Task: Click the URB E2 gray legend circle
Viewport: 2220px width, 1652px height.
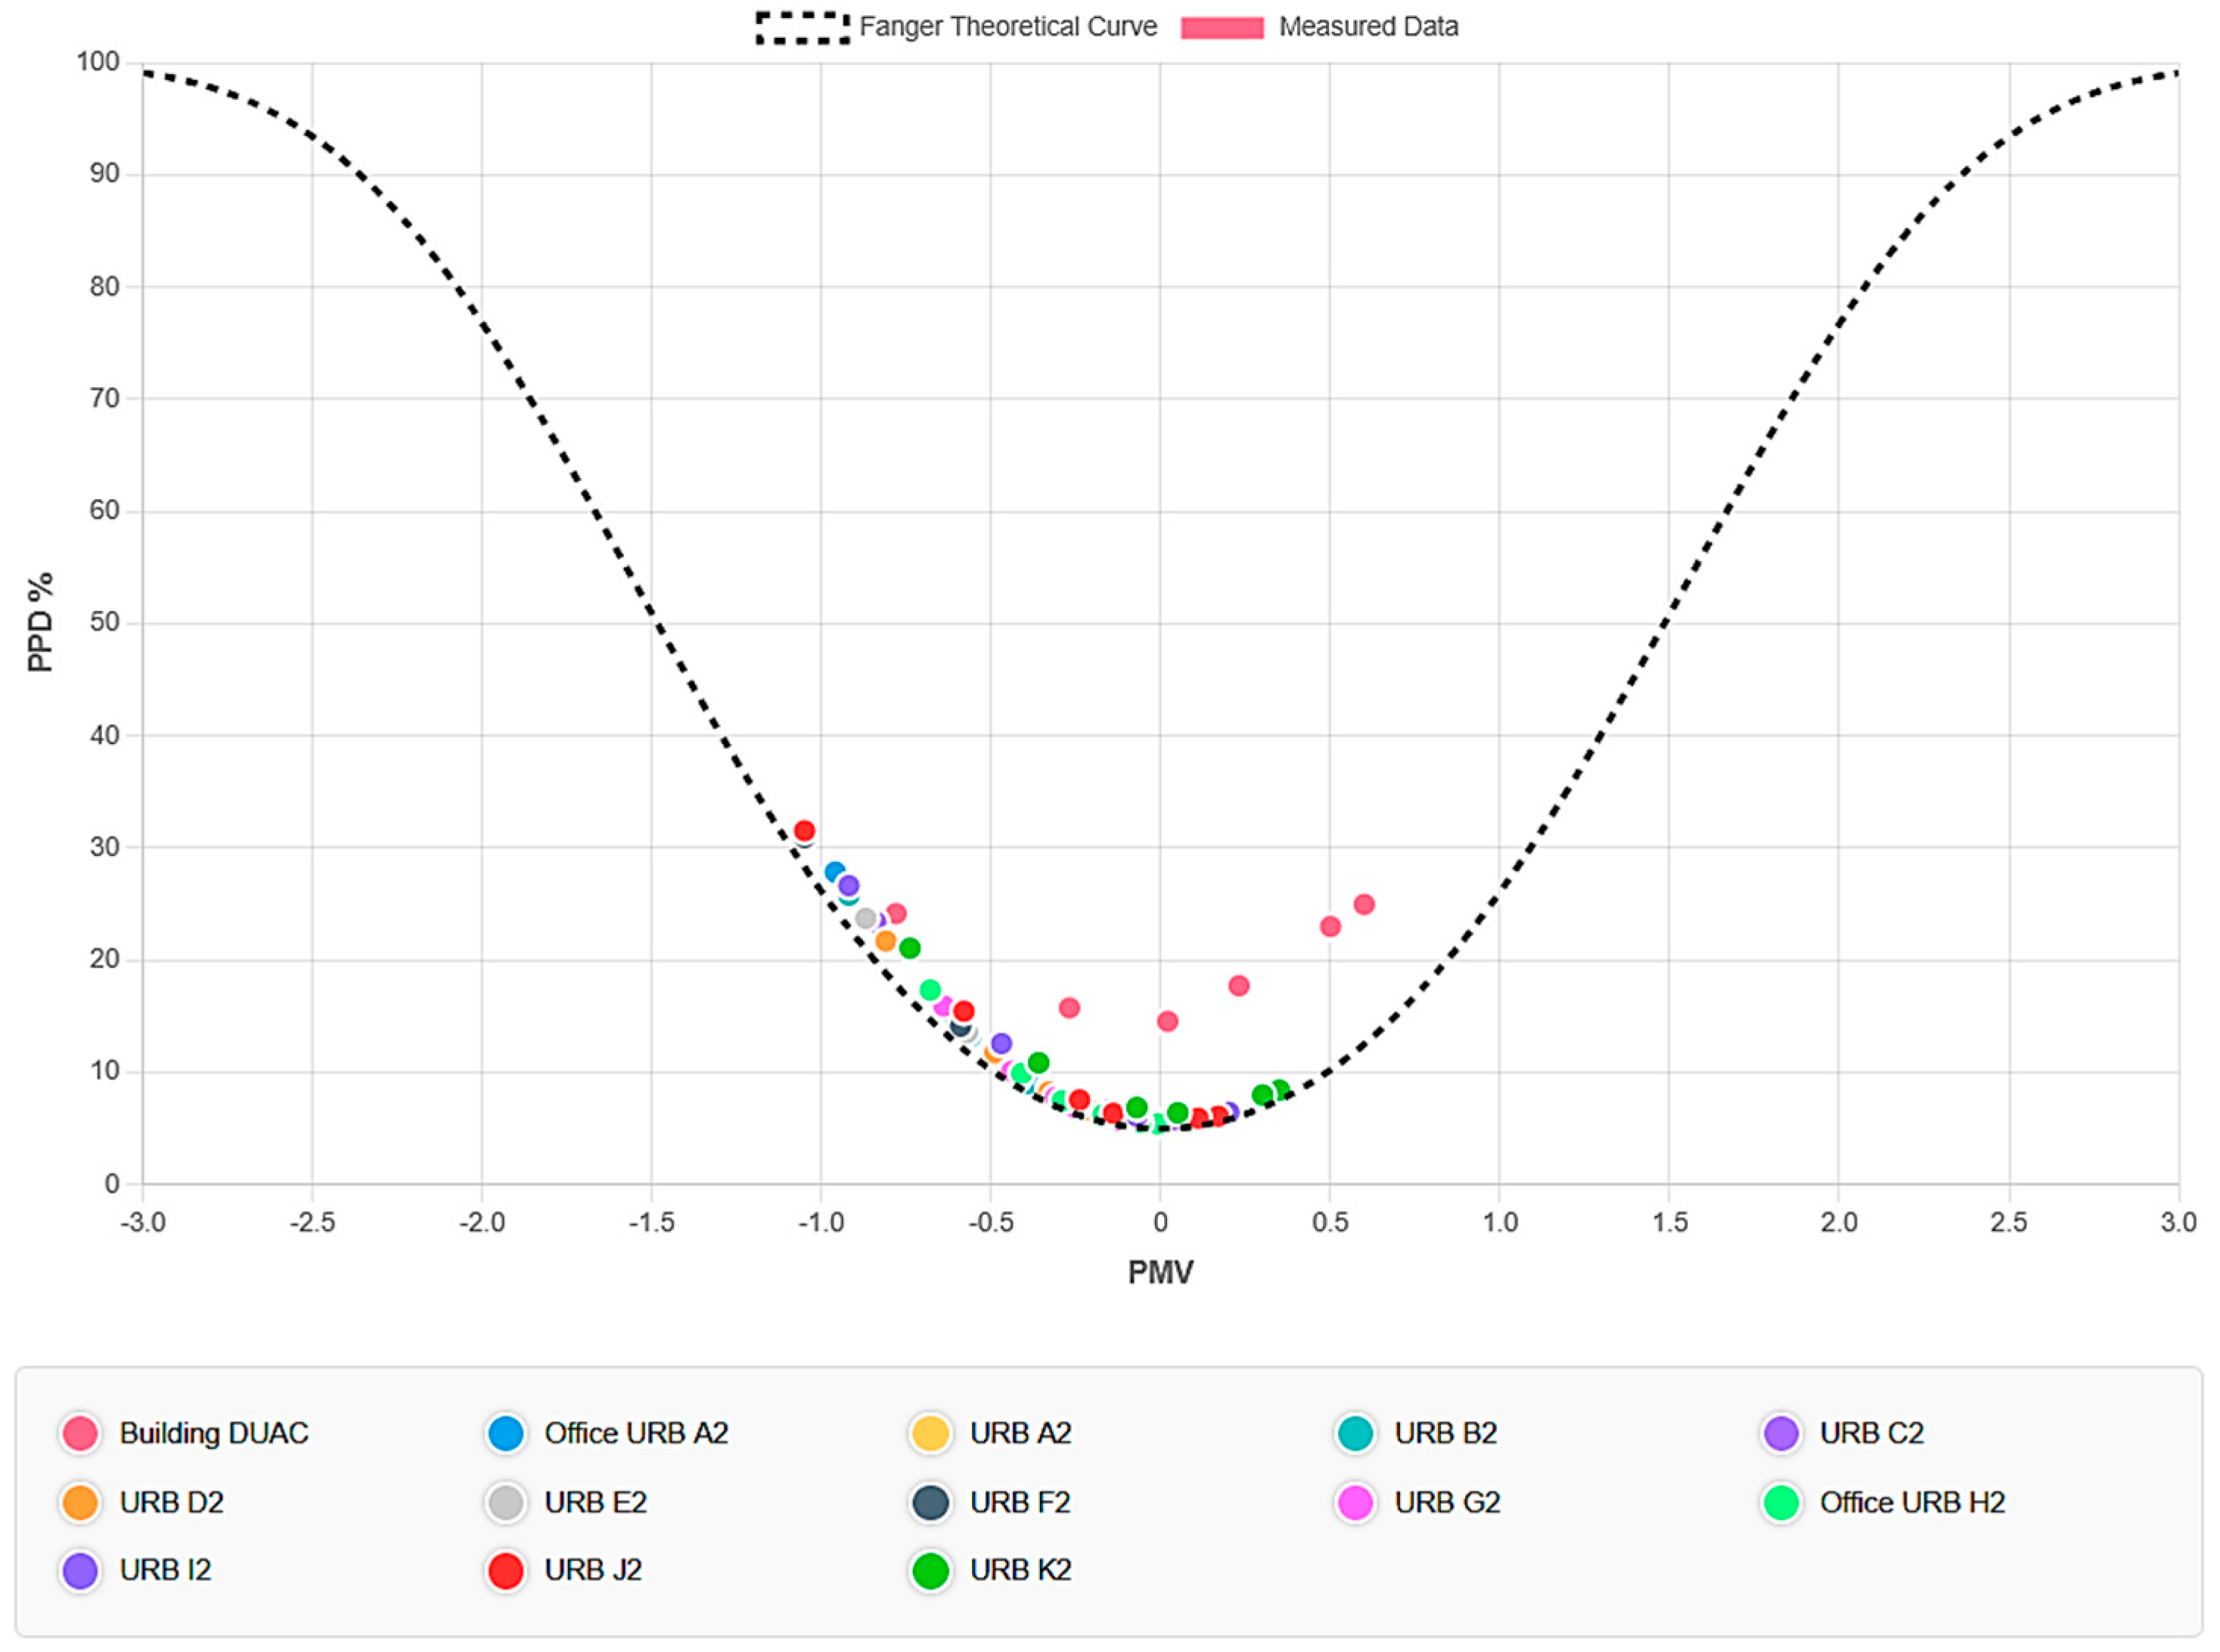Action: click(x=505, y=1502)
